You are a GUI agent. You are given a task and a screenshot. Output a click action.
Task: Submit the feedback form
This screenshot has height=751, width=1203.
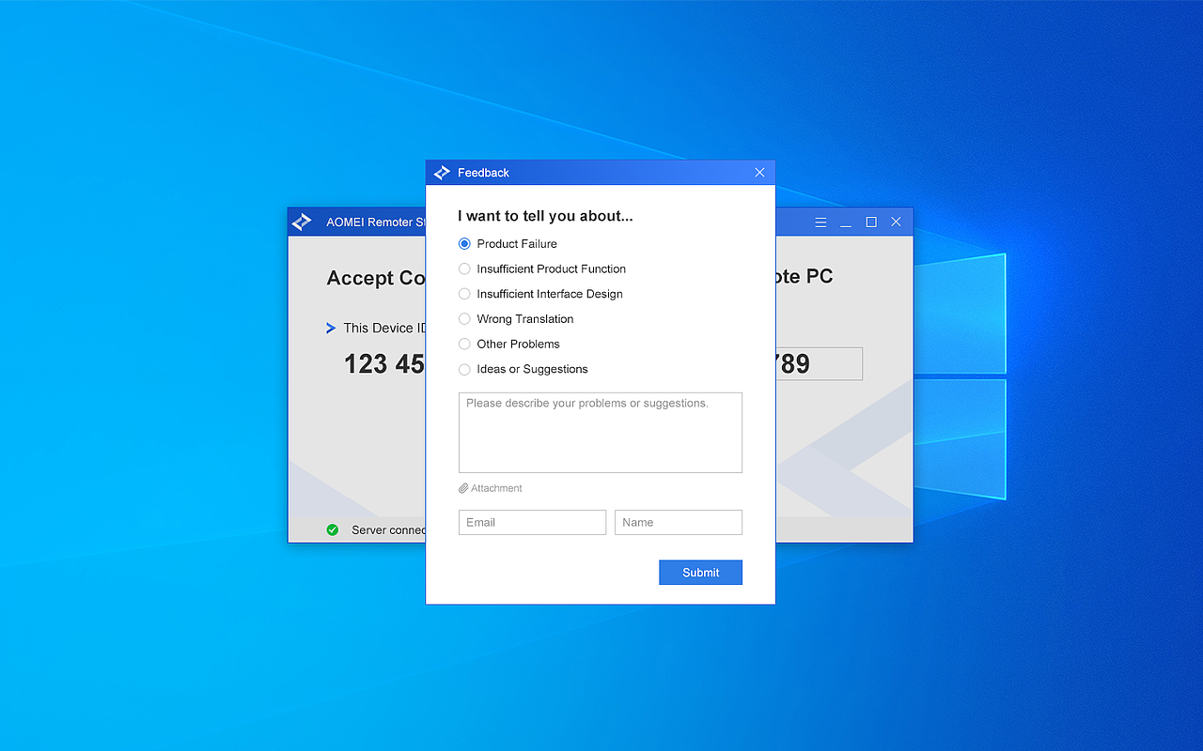pyautogui.click(x=700, y=572)
